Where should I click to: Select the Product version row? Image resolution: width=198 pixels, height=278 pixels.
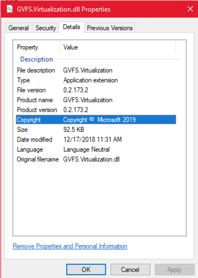96,110
